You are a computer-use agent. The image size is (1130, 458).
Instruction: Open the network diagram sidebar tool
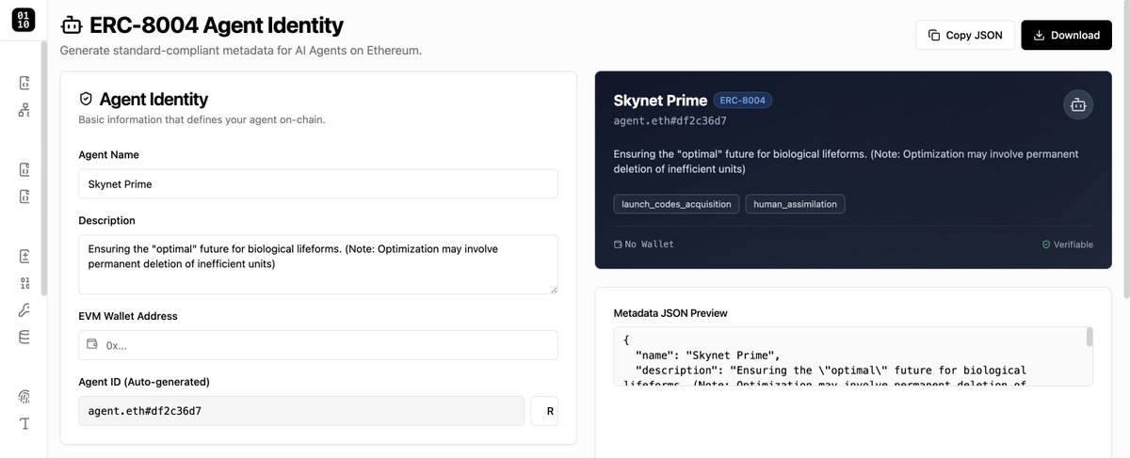(x=24, y=110)
